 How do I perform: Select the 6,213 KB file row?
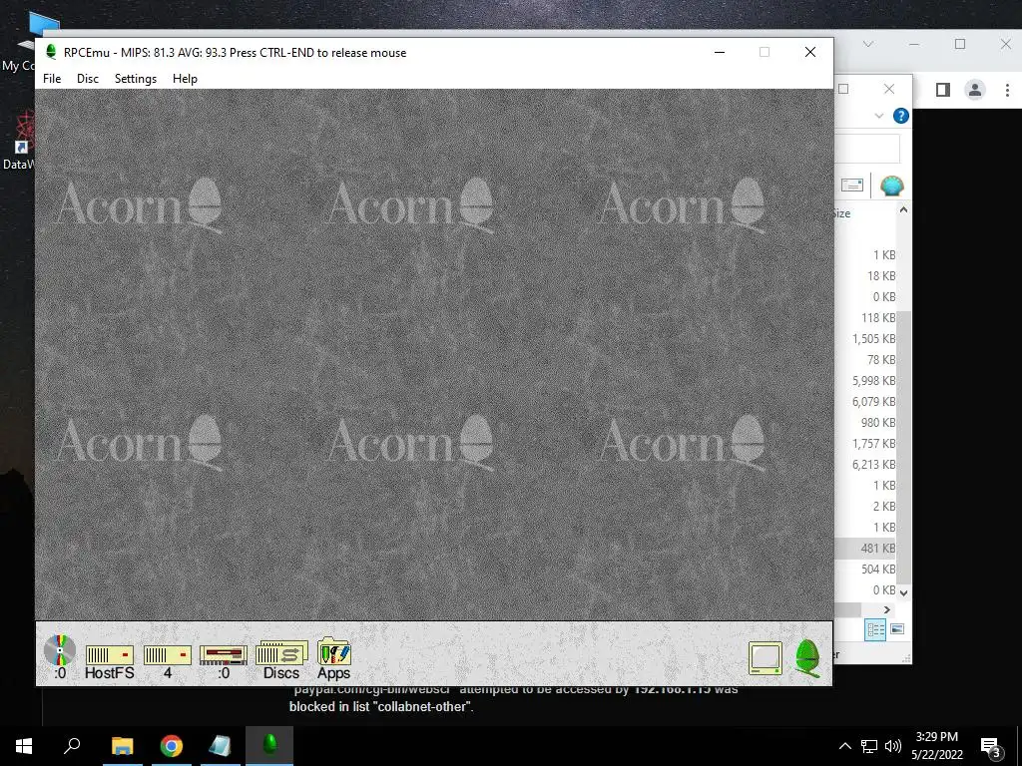[x=865, y=465]
